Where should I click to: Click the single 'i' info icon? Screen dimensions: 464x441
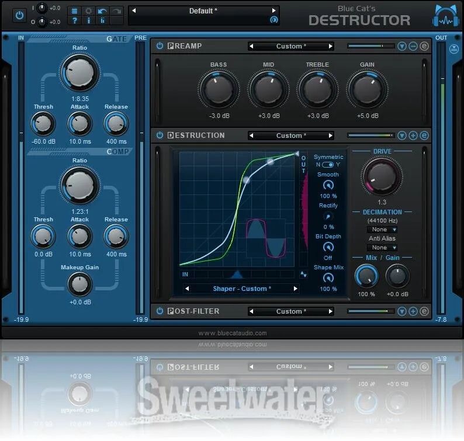88,20
